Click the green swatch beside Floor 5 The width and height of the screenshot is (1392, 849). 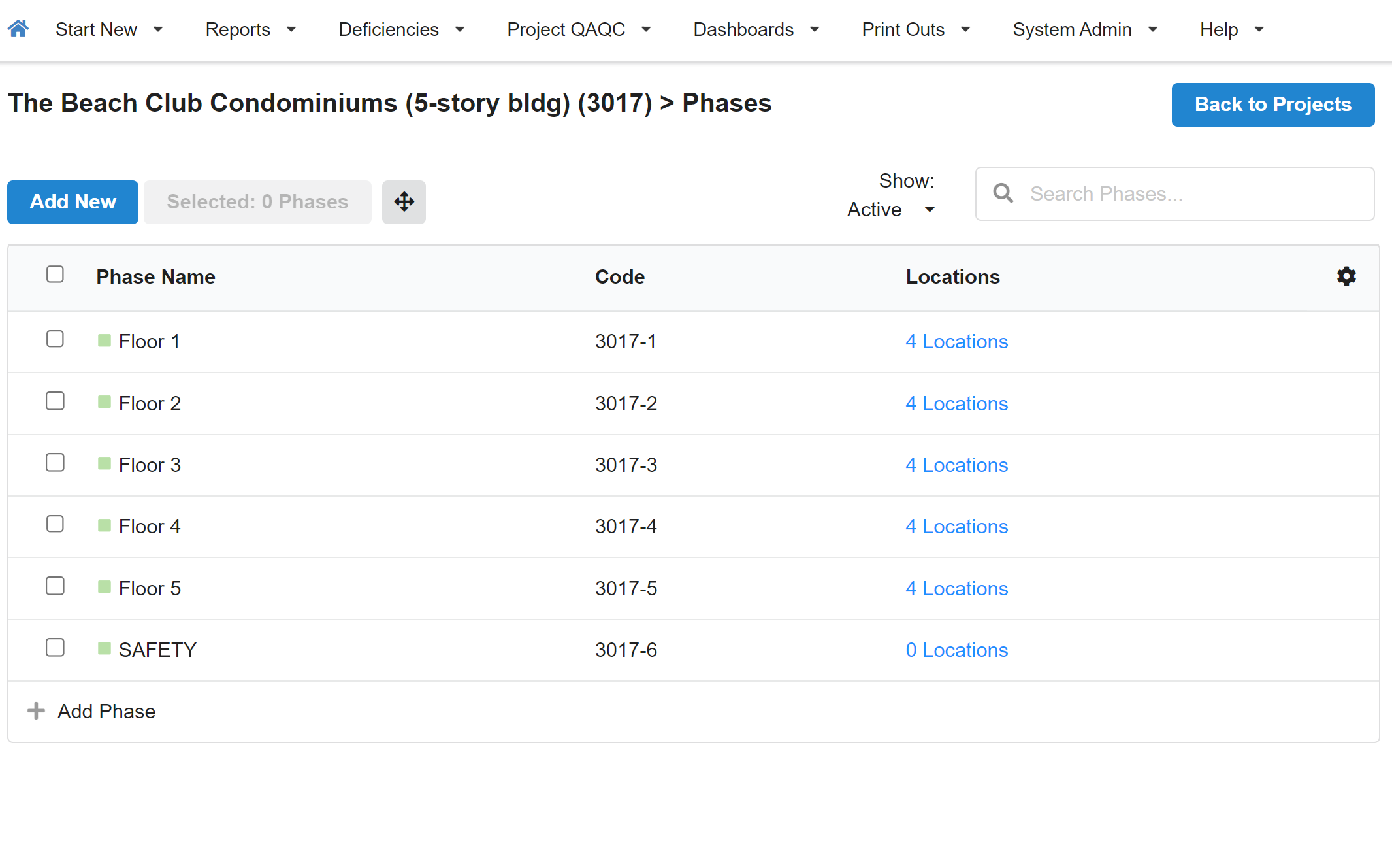click(104, 587)
